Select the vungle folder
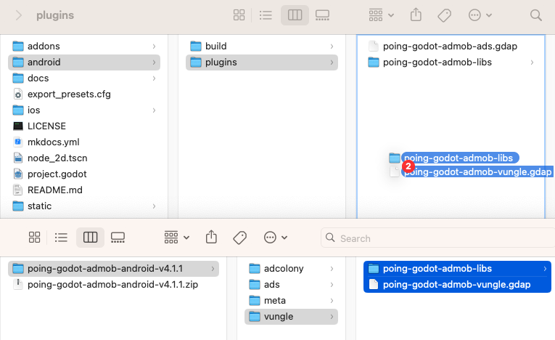This screenshot has width=555, height=340. pyautogui.click(x=291, y=316)
